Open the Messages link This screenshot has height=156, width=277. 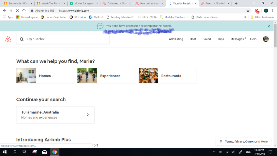coord(237,39)
